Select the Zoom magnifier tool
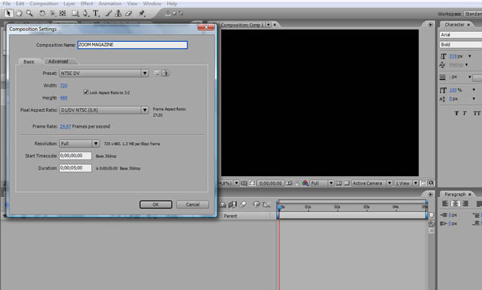 point(29,13)
